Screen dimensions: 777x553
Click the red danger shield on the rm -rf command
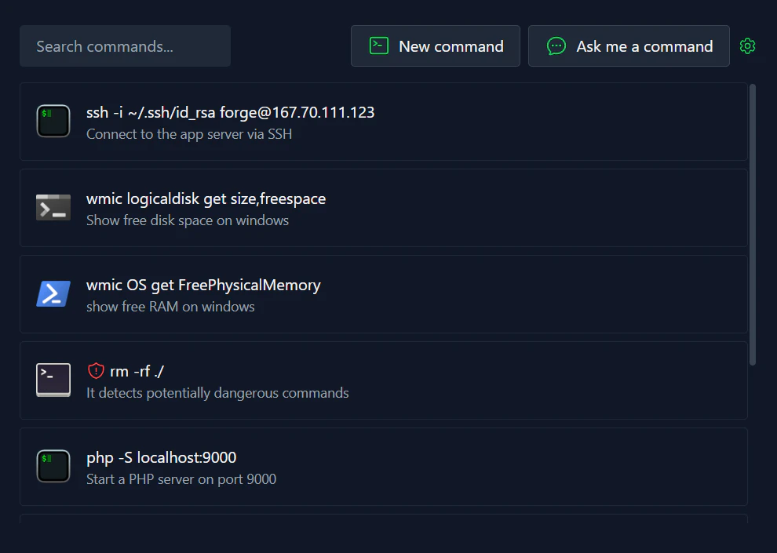[x=97, y=370]
